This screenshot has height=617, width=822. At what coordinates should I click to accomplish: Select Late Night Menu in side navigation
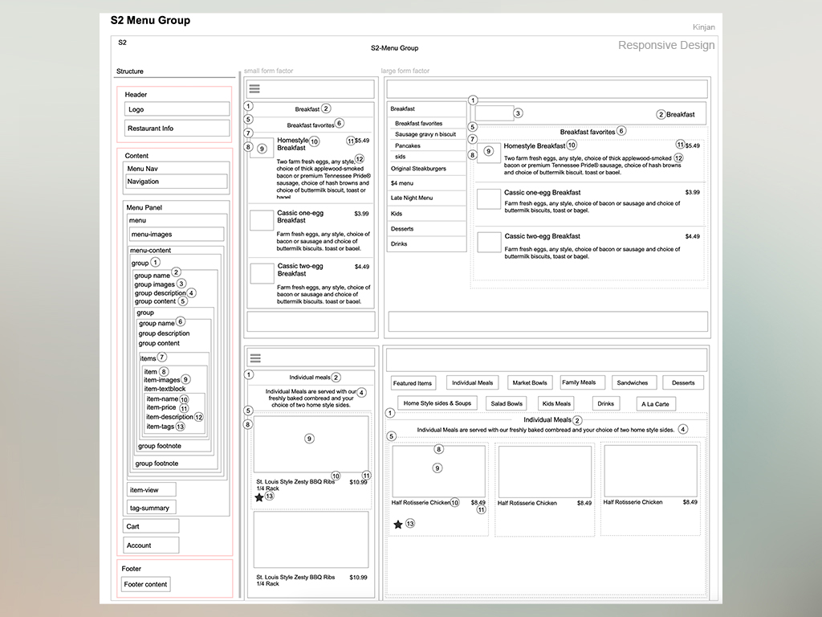(x=412, y=198)
